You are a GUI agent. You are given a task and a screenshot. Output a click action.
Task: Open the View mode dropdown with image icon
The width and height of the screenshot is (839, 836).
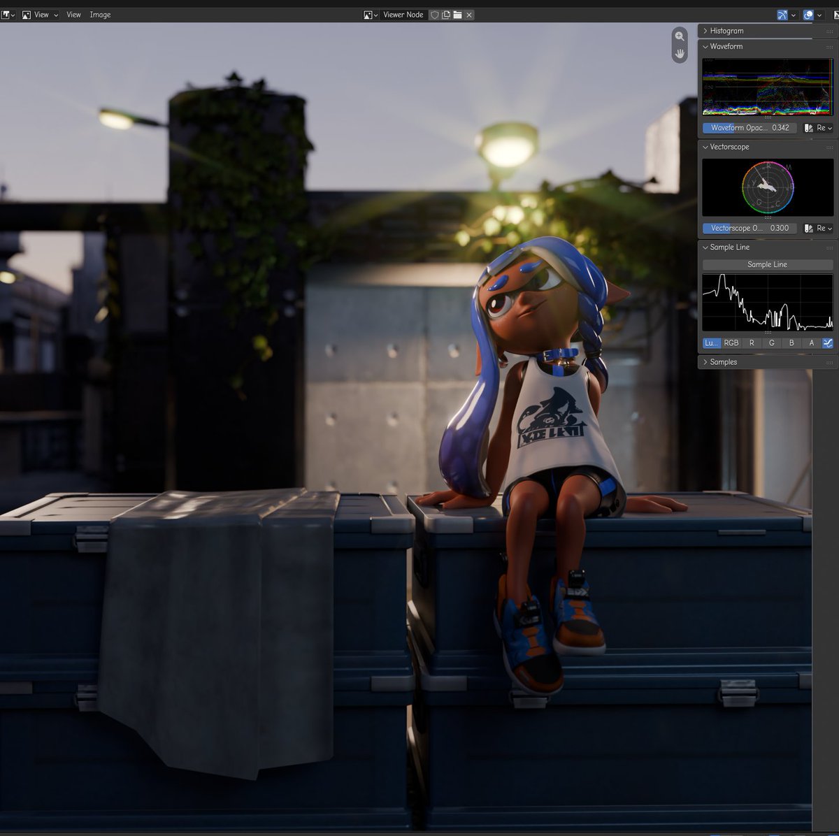[40, 15]
